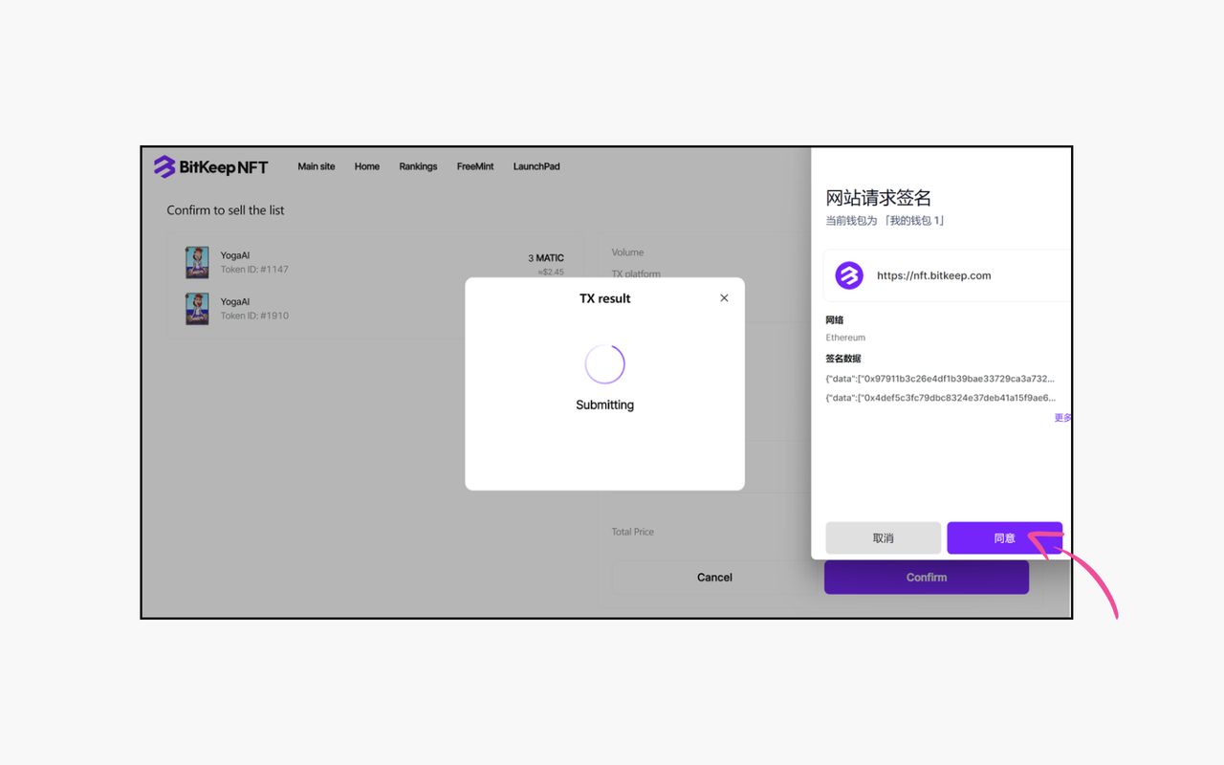Click the 签名数据 section label
Image resolution: width=1224 pixels, height=765 pixels.
843,359
